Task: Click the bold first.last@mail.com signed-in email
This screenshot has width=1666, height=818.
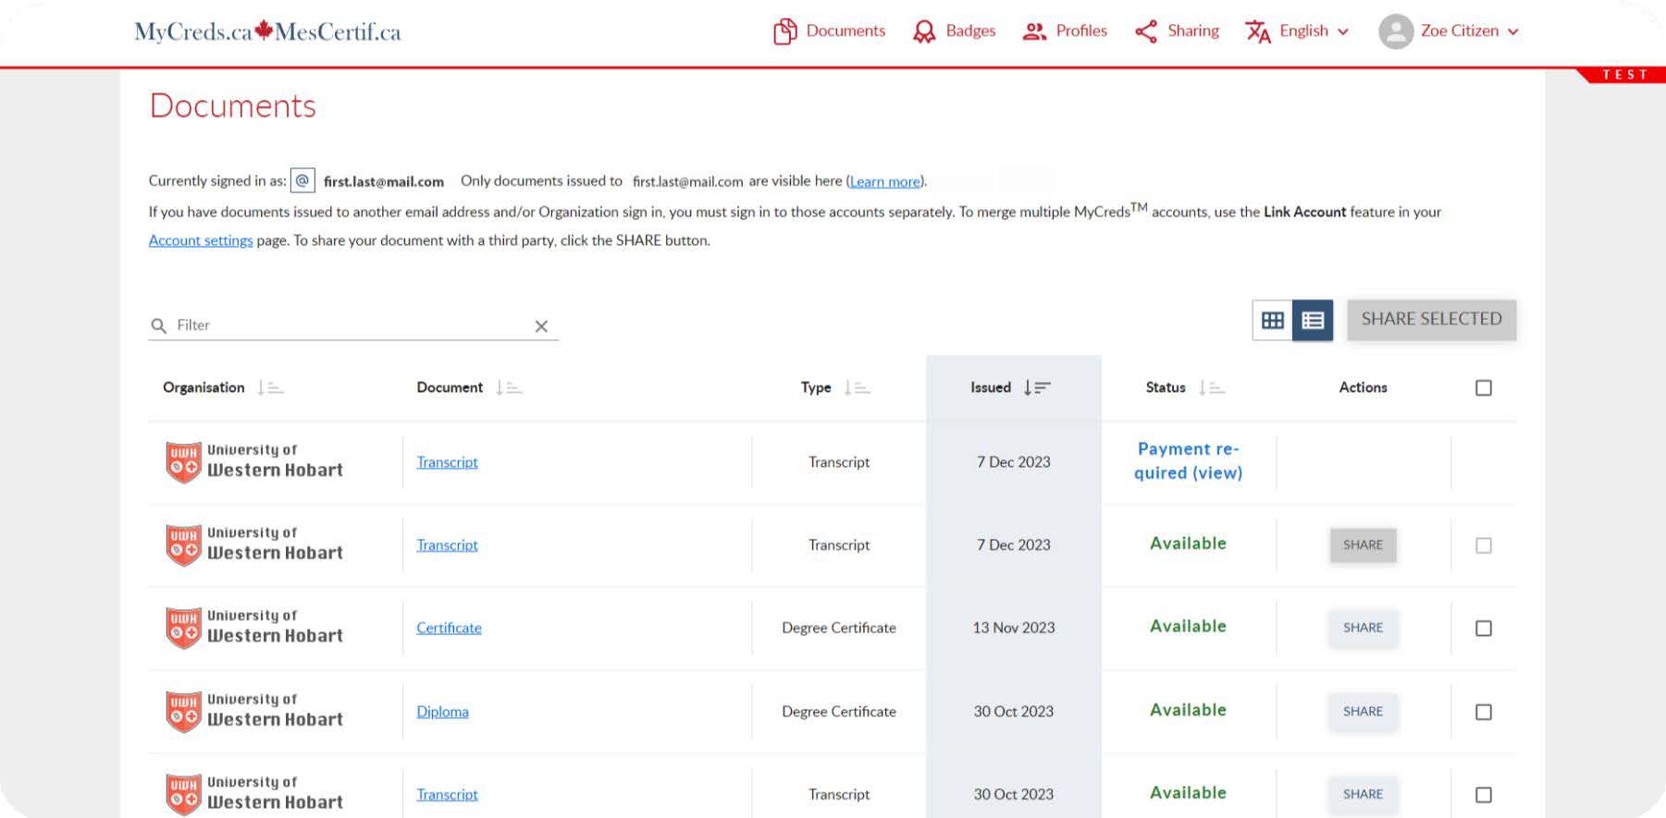Action: pos(384,181)
